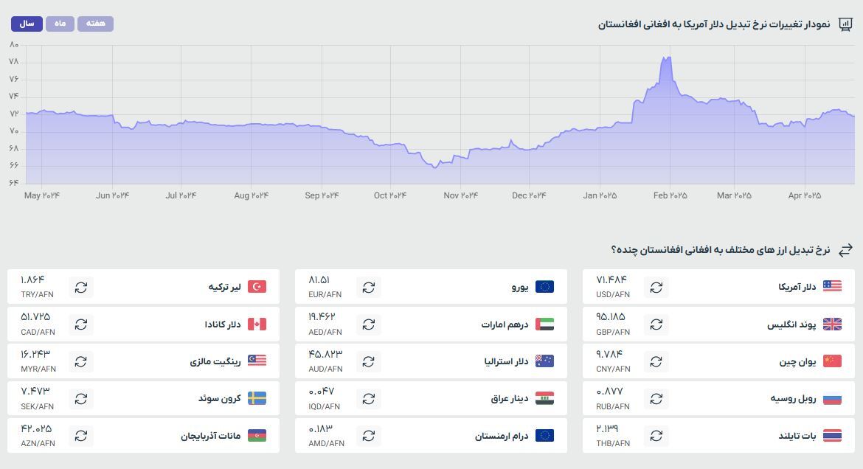Viewport: 863px width, 469px height.
Task: Refresh the Azerbaijani Manat rate
Action: (x=81, y=435)
